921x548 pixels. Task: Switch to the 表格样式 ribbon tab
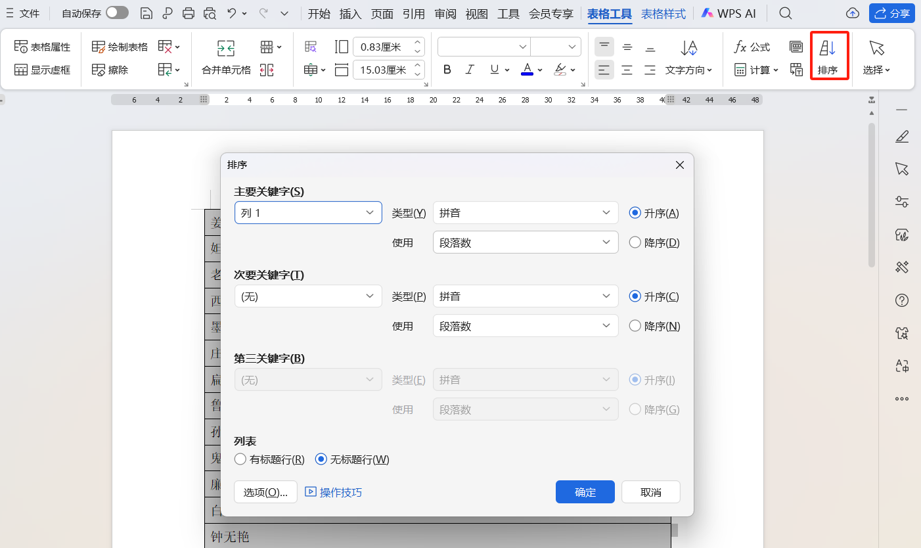coord(663,12)
